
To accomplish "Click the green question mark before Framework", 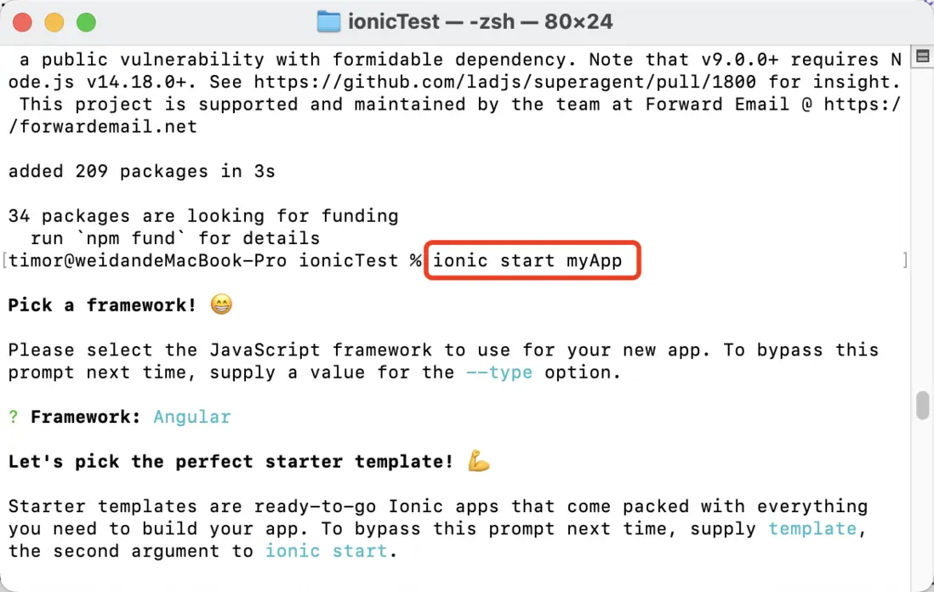I will [14, 417].
